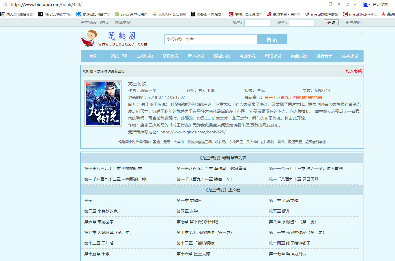Open the '专栏：史上最简单' bookmark
The image size is (395, 261).
click(x=246, y=14)
